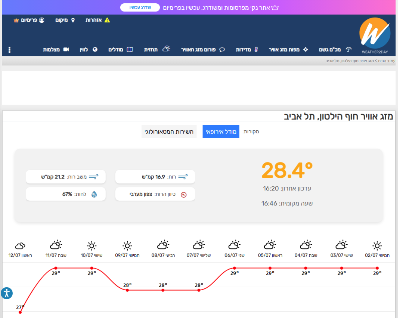
Task: Open the מכ"ם גשם menu item
Action: point(330,50)
